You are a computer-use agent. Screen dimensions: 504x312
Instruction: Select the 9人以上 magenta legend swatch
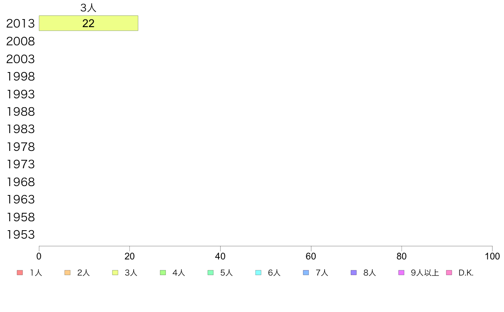tap(401, 273)
